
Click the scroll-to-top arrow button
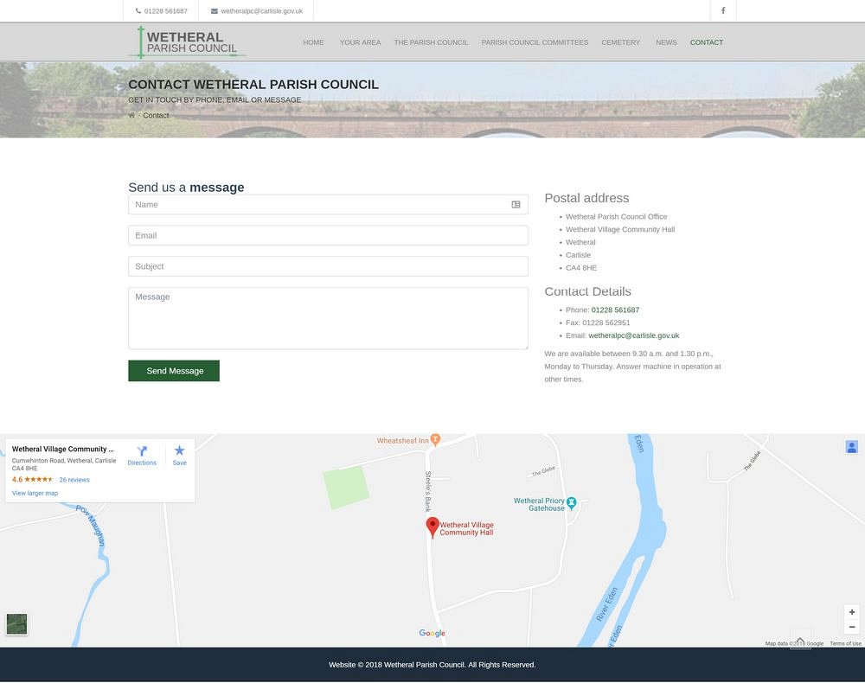pyautogui.click(x=800, y=640)
